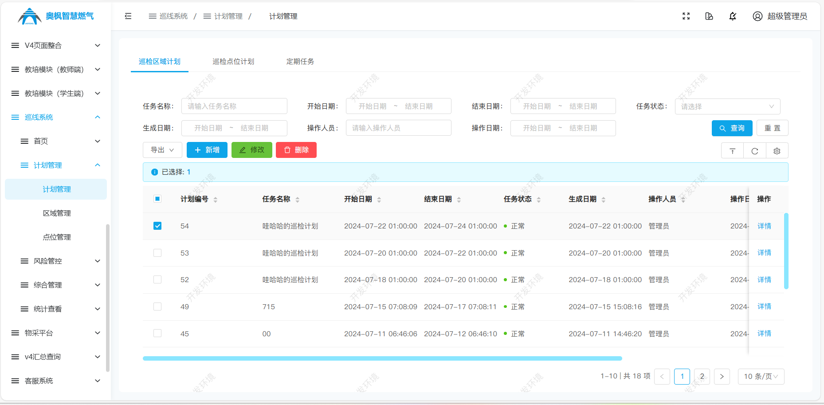Check the row 49 checkbox
Screen dimensions: 824x405
[157, 307]
